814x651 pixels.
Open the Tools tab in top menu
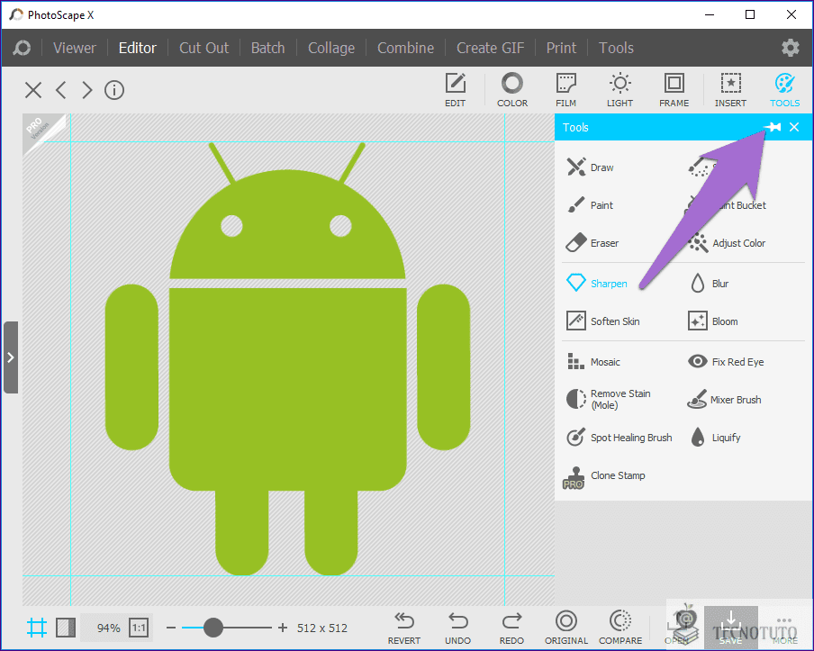coord(616,48)
